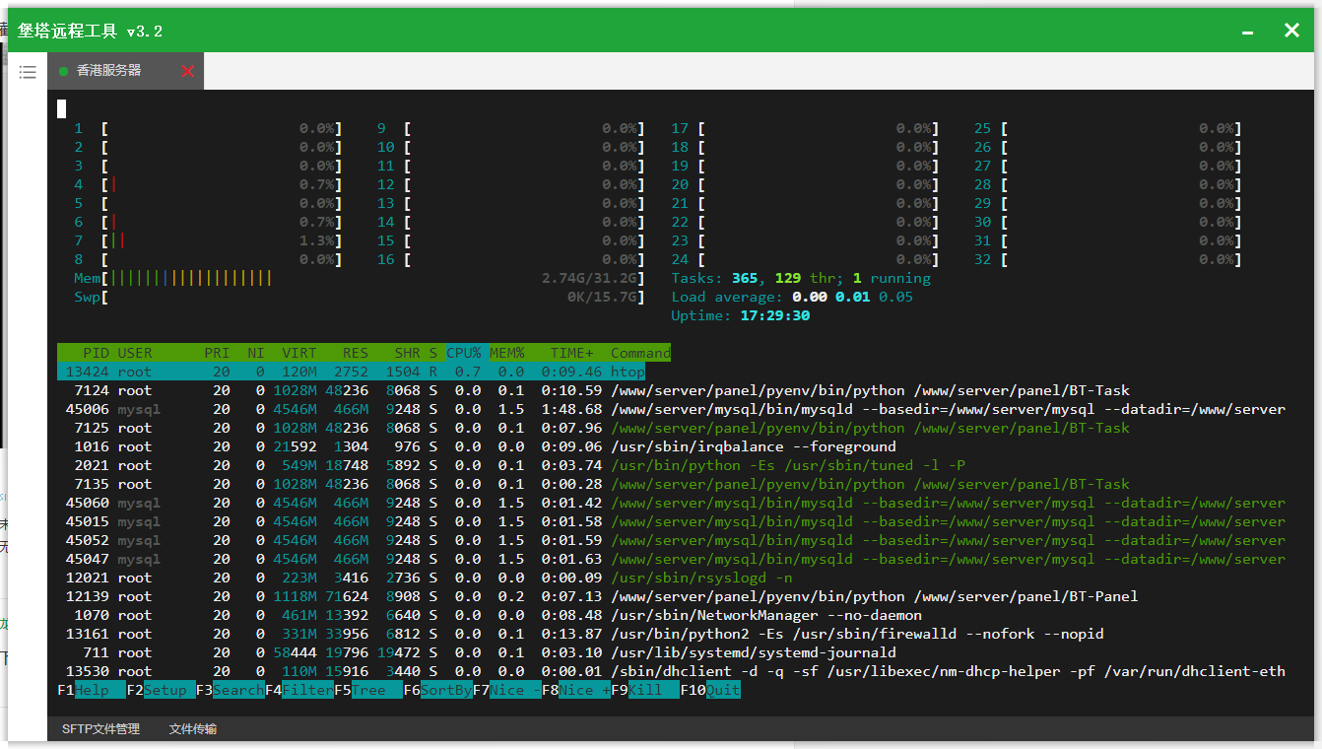Sort by PID column header
Image resolution: width=1322 pixels, height=749 pixels.
pos(97,353)
